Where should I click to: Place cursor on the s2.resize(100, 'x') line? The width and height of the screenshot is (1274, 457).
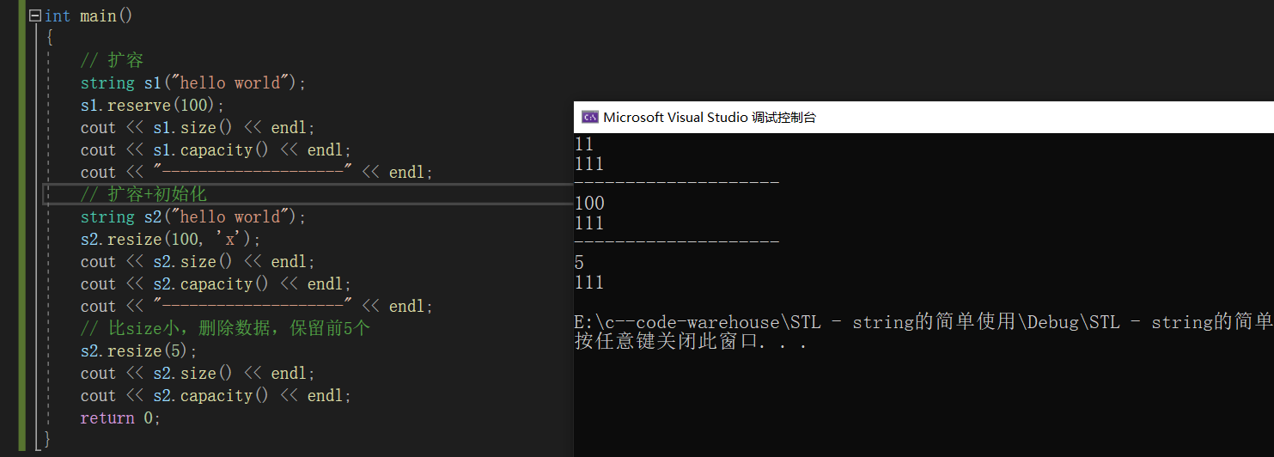(x=170, y=240)
